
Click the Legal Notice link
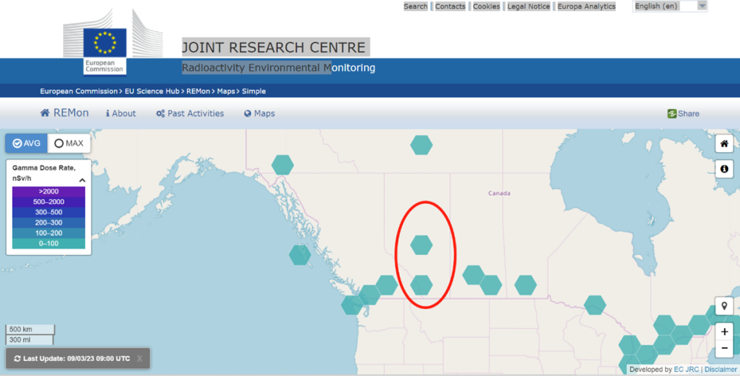point(528,6)
